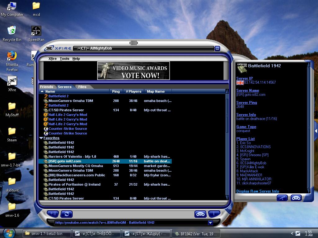Click the Server Ping link
The width and height of the screenshot is (318, 238).
point(247,103)
